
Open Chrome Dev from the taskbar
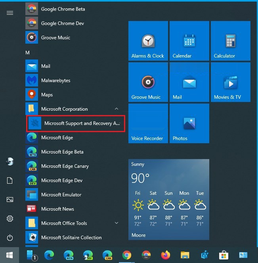pos(146,255)
